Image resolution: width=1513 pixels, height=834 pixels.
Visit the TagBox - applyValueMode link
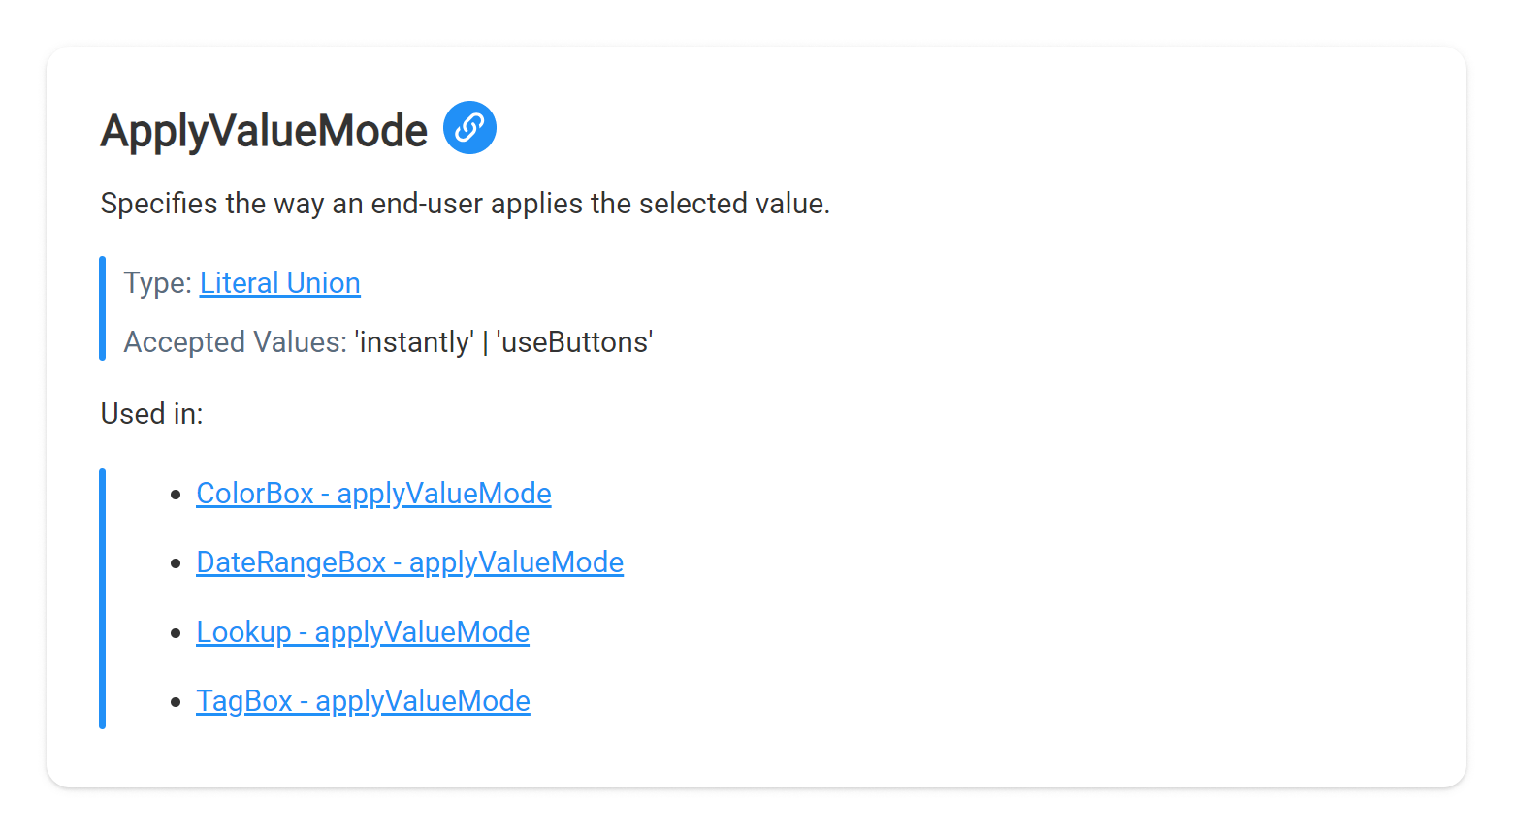363,701
